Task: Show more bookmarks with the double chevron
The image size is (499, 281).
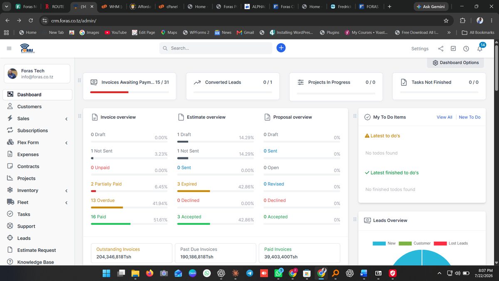Action: (x=449, y=32)
